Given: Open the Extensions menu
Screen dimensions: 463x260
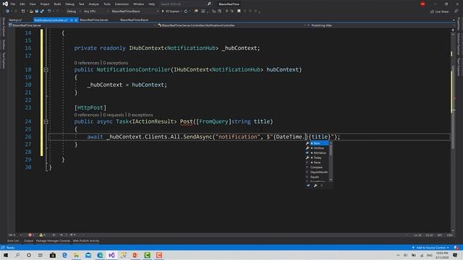Looking at the screenshot, I should pos(122,4).
